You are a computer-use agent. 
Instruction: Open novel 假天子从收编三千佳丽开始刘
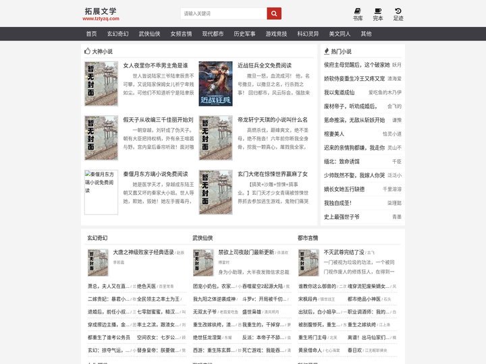point(158,120)
